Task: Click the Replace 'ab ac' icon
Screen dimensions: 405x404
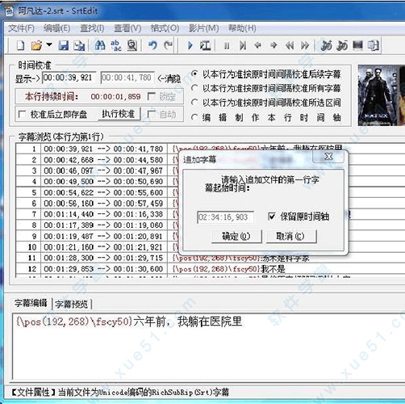Action: click(x=116, y=45)
